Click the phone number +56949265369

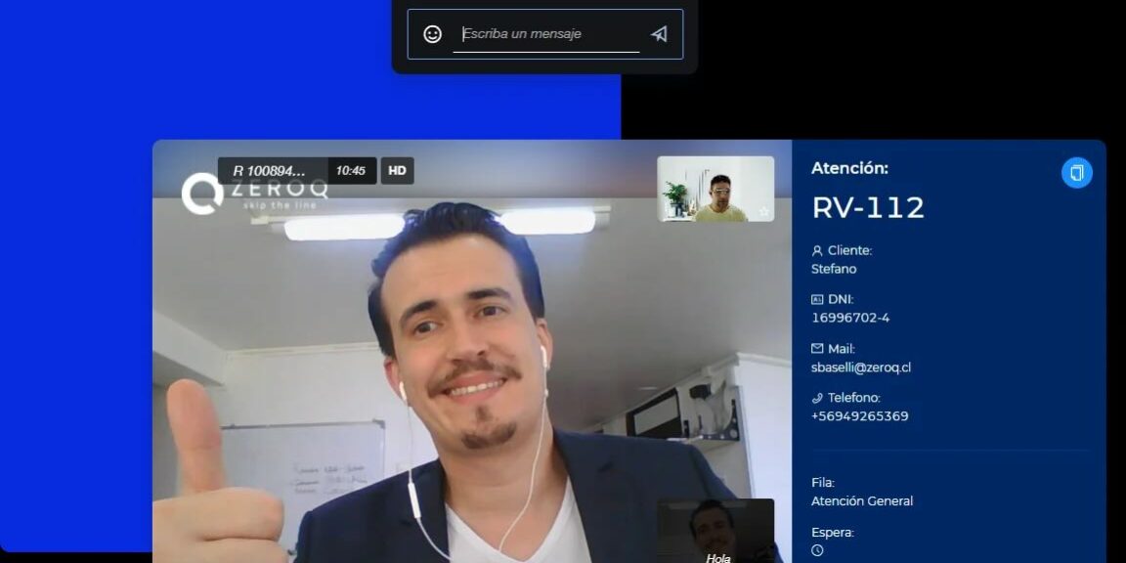[859, 416]
